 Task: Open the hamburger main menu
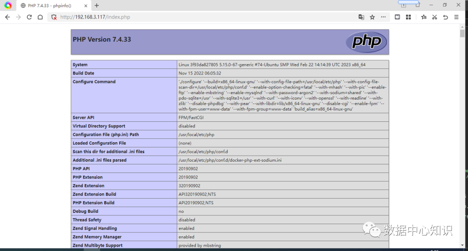click(x=456, y=17)
